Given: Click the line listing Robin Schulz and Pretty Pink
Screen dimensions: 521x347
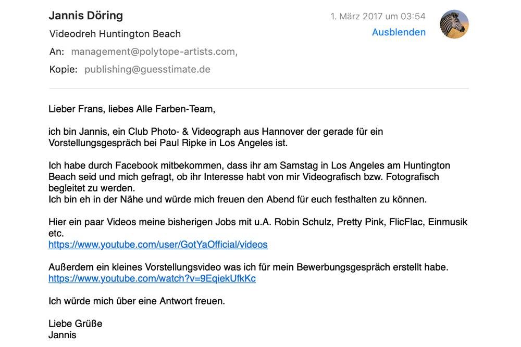Looking at the screenshot, I should pyautogui.click(x=258, y=222).
